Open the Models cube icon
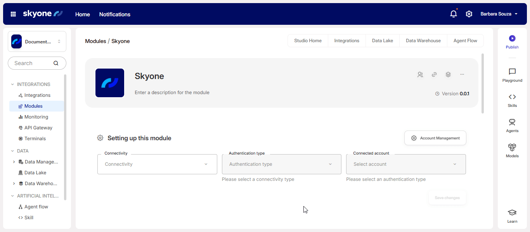This screenshot has width=530, height=232. point(512,148)
